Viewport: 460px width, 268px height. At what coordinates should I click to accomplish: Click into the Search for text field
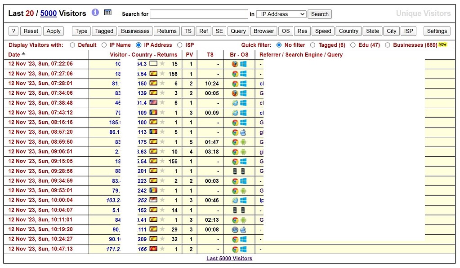coord(199,14)
